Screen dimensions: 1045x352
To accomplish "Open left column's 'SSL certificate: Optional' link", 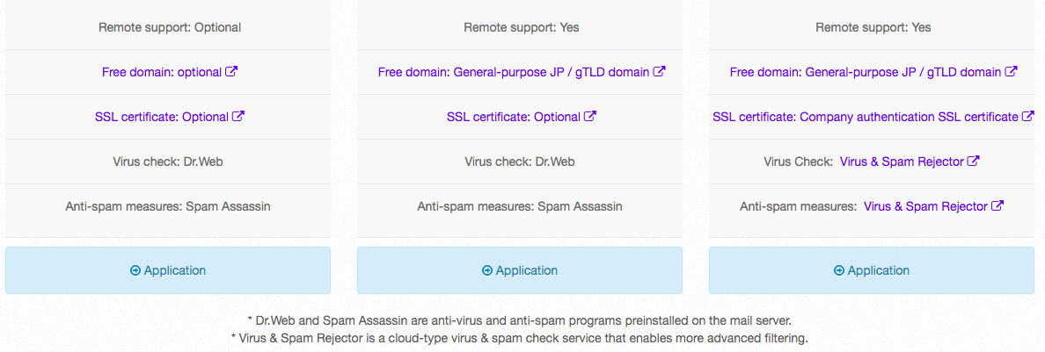I will pos(162,117).
